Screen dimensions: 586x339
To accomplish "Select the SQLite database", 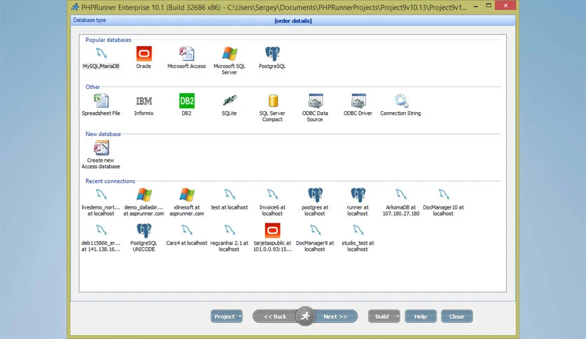I will click(229, 105).
